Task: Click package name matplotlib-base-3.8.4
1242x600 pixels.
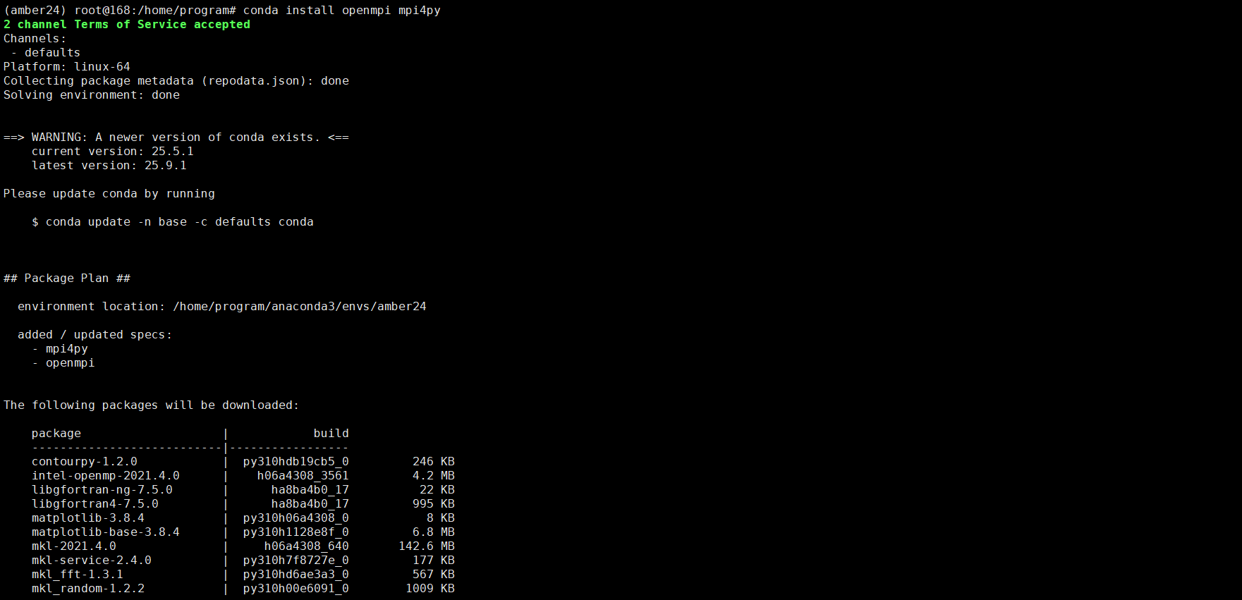Action: 106,532
